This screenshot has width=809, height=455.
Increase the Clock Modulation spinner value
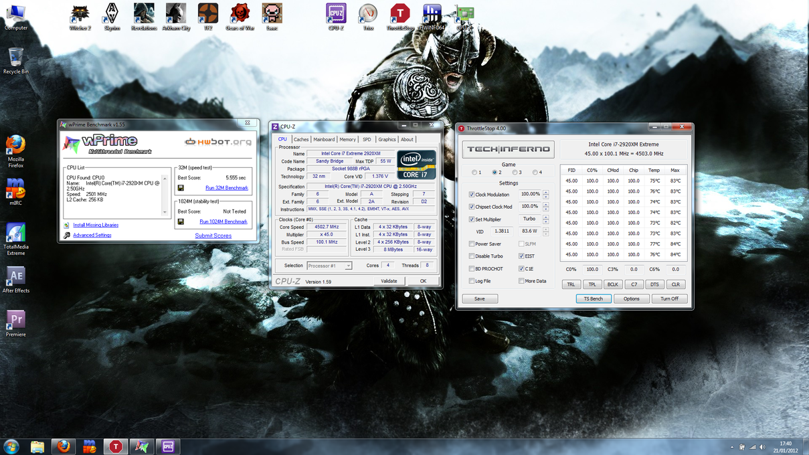546,192
